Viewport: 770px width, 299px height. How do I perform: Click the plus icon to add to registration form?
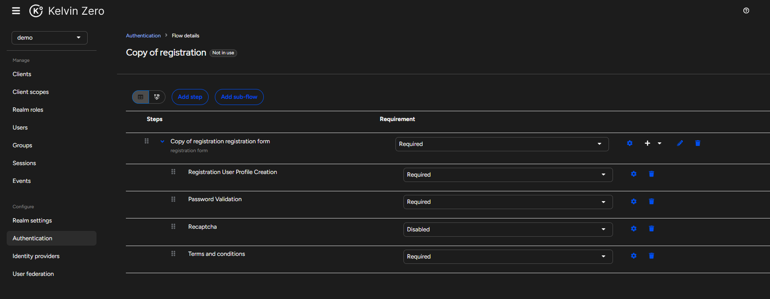click(648, 143)
